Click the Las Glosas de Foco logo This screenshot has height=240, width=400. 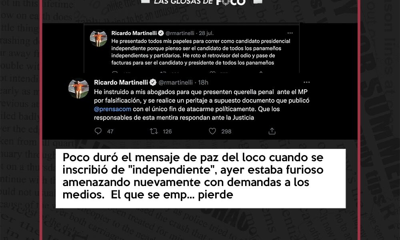(x=200, y=2)
